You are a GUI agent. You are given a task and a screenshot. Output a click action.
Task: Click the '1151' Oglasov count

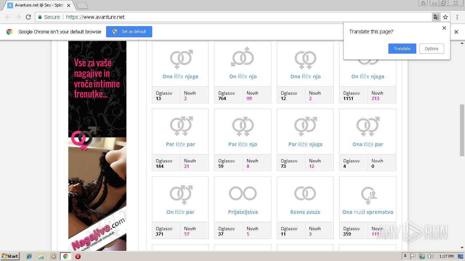click(348, 98)
